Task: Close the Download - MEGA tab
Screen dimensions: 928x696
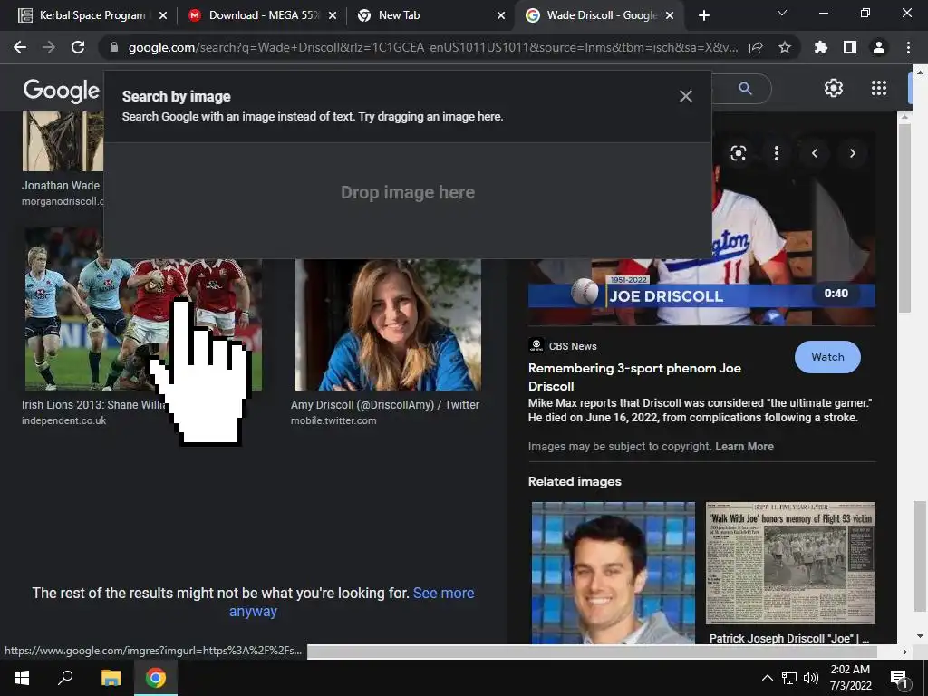Action: (x=332, y=15)
